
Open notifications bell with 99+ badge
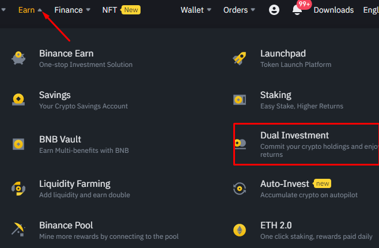(297, 10)
